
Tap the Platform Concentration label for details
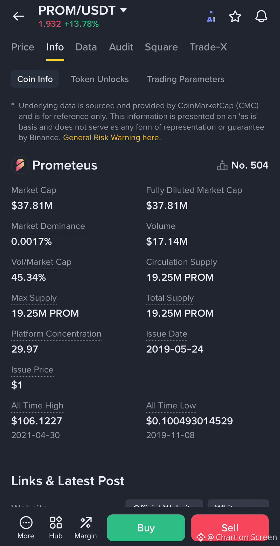coord(56,334)
